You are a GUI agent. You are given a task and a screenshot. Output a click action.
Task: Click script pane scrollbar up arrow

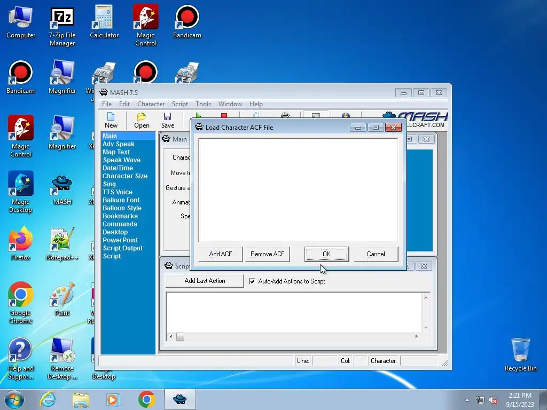tap(426, 297)
